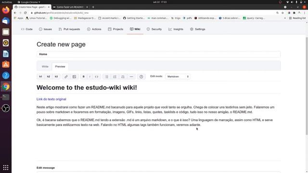Open Terminal from the dock

(x=6, y=97)
